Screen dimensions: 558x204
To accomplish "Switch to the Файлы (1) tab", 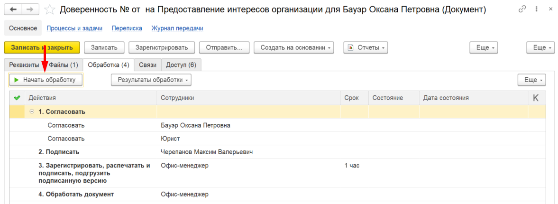I will point(64,65).
